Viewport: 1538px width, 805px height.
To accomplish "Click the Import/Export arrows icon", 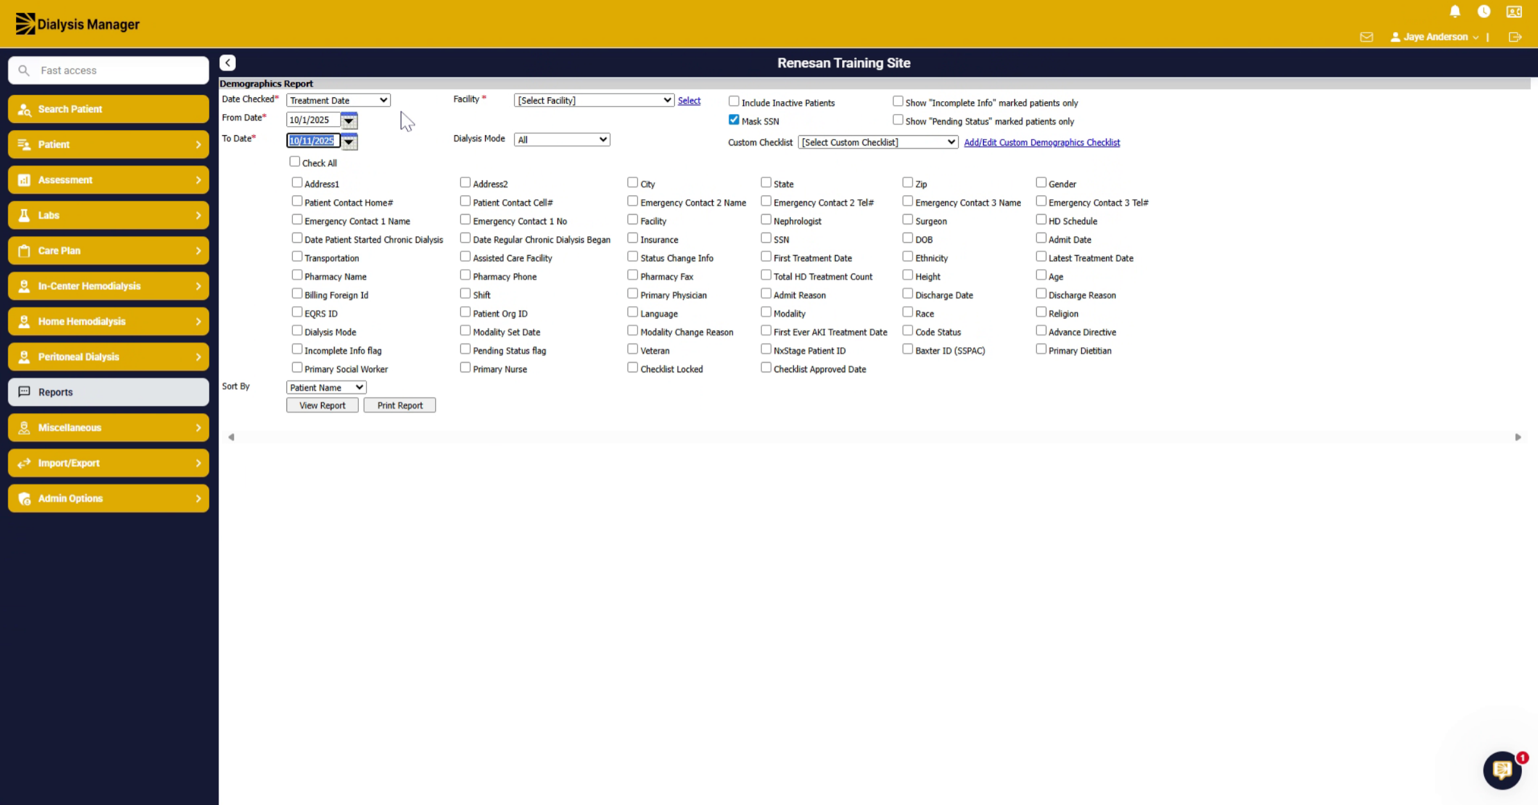I will (x=24, y=463).
